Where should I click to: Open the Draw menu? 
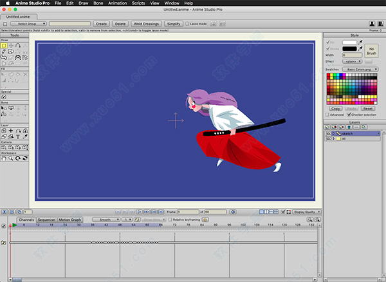83,3
